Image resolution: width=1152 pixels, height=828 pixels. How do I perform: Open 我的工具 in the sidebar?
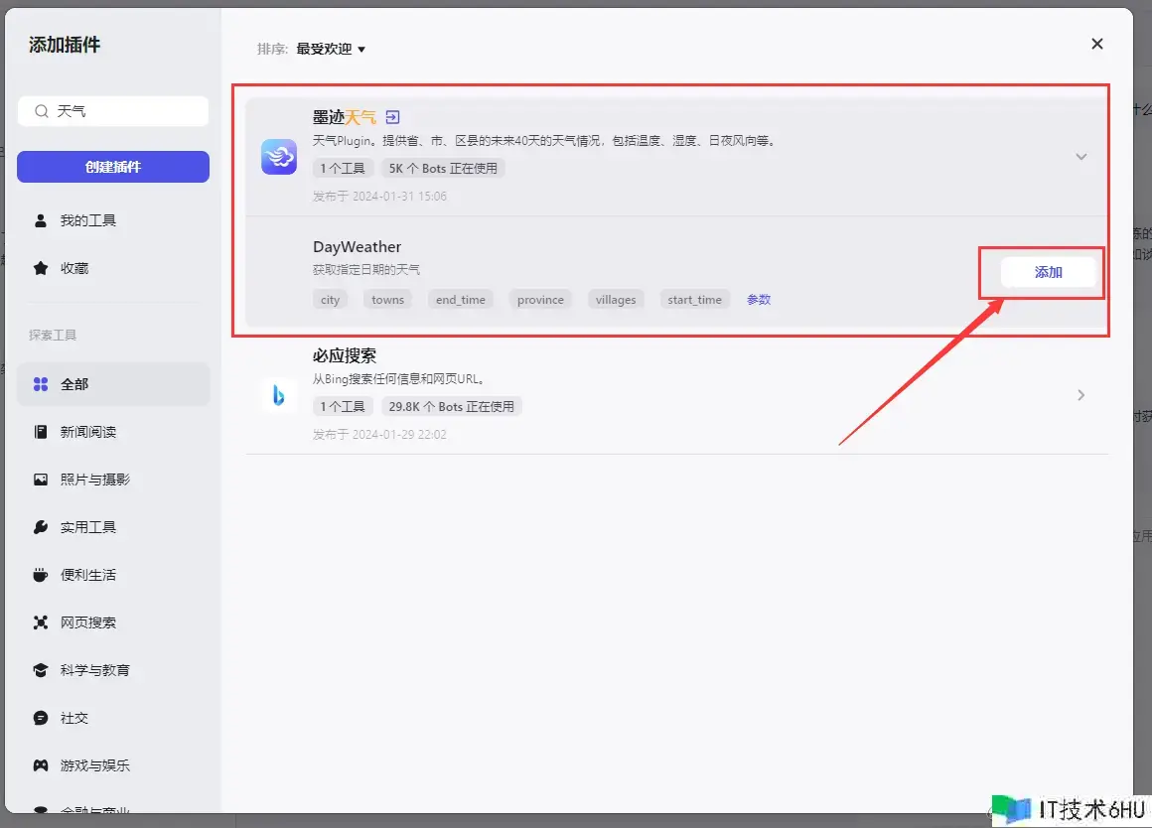pos(87,220)
